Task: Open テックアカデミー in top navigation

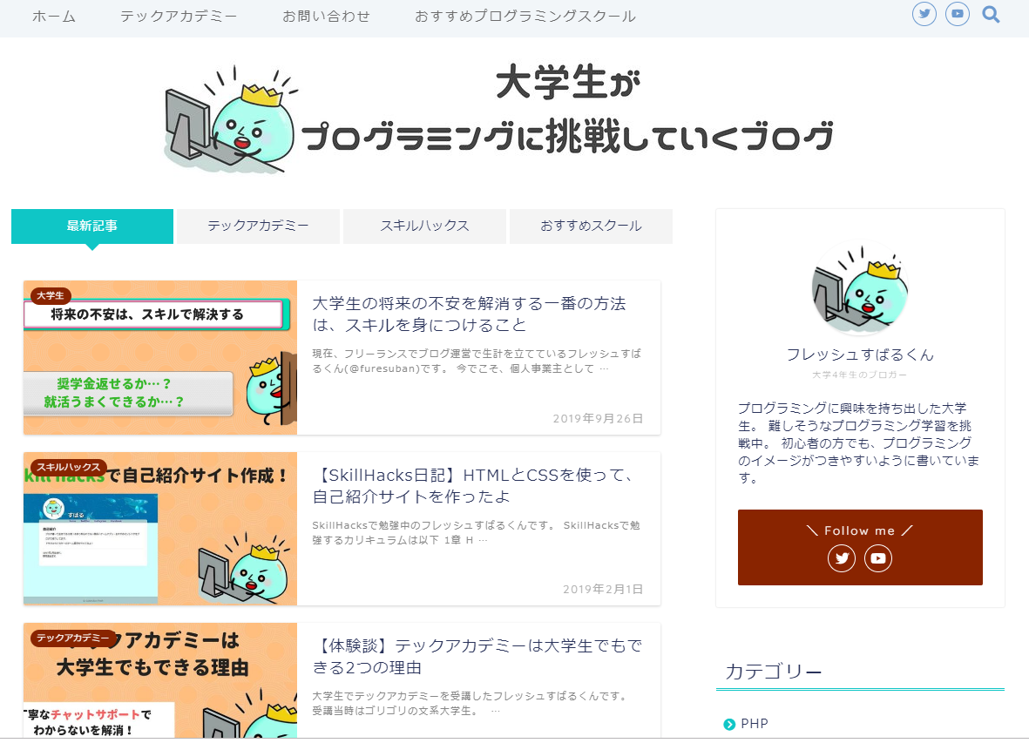Action: click(x=179, y=17)
